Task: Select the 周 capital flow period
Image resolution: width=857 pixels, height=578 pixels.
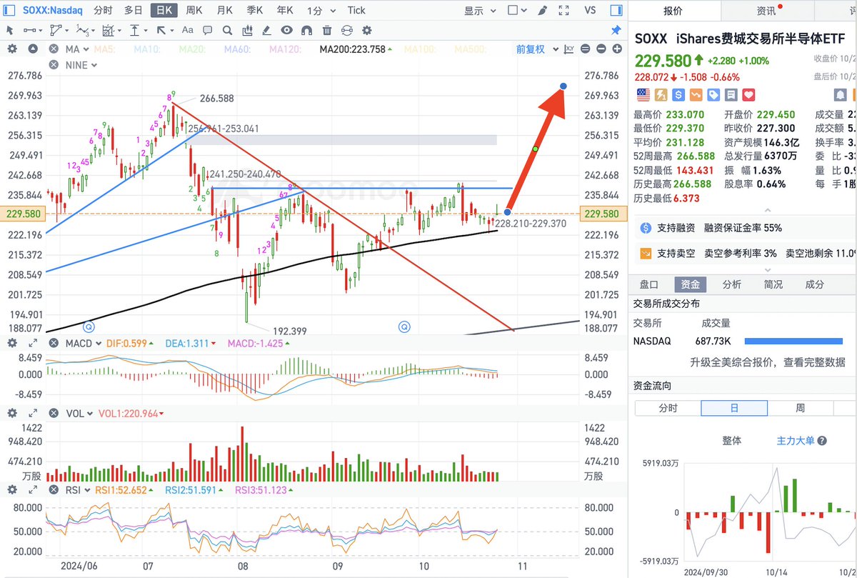Action: [800, 408]
